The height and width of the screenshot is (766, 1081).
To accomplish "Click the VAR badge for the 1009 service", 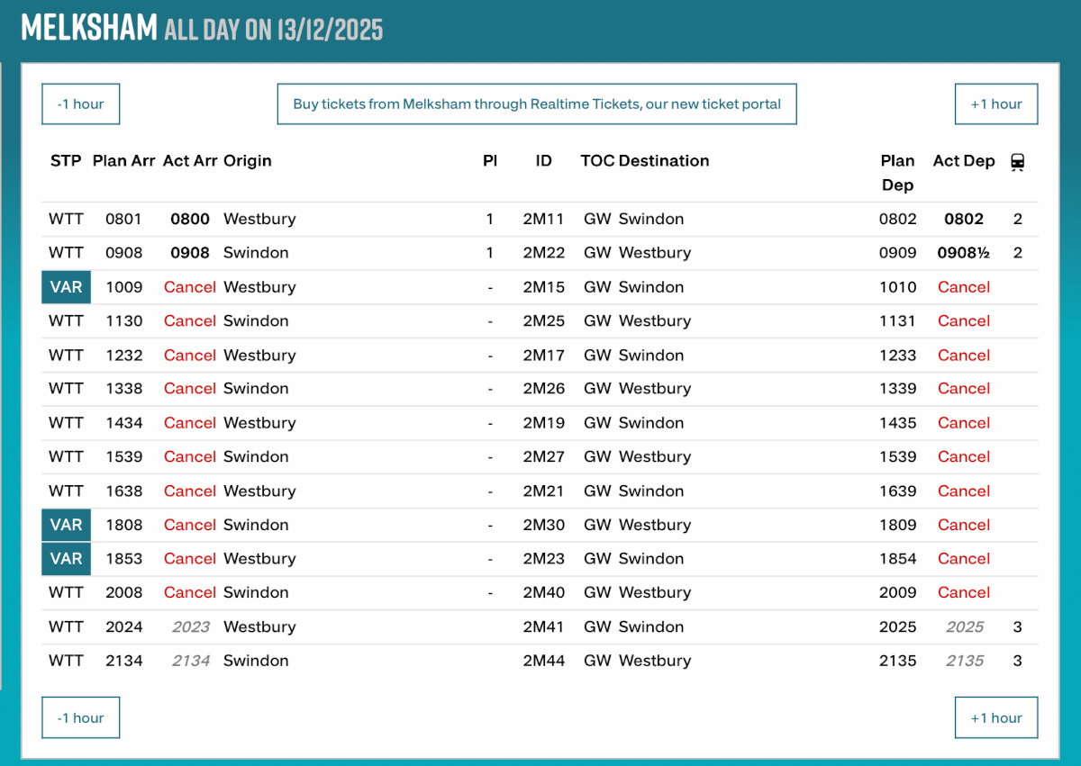I will coord(66,287).
